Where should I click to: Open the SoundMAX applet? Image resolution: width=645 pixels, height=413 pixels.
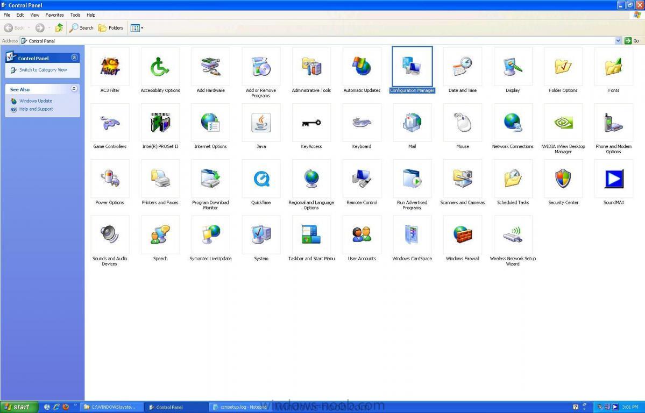pyautogui.click(x=614, y=179)
